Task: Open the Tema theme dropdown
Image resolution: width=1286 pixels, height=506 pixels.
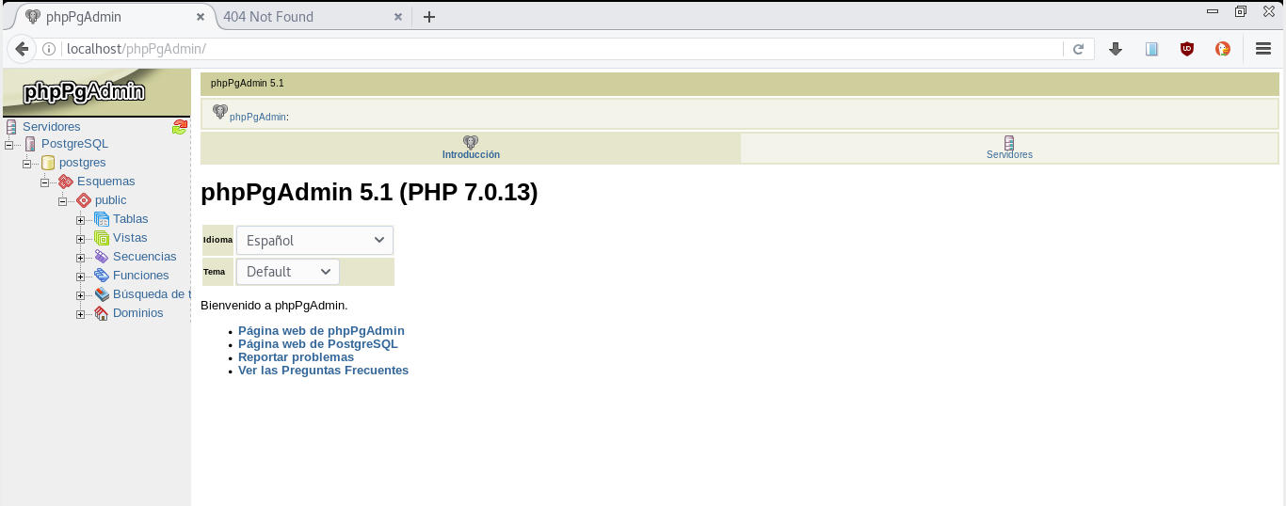Action: click(288, 271)
